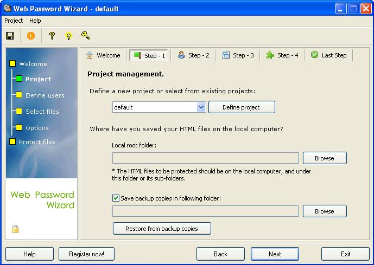Click the yellow square beside Define users

pos(19,95)
